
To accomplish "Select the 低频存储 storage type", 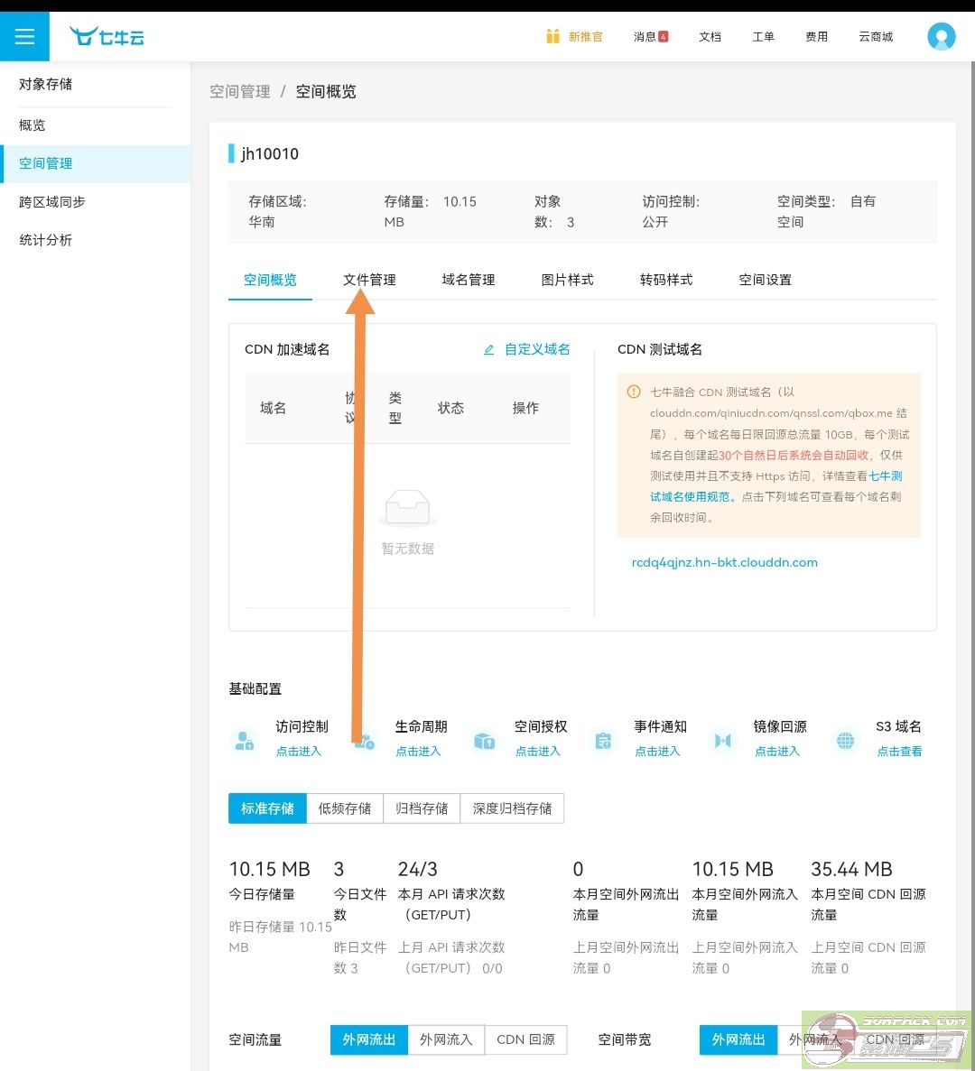I will (344, 808).
